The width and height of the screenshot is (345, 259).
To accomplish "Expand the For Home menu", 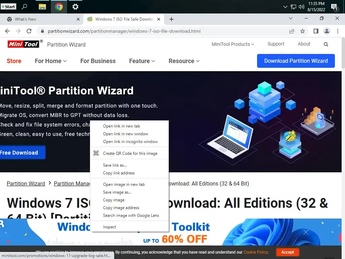I will 51,61.
